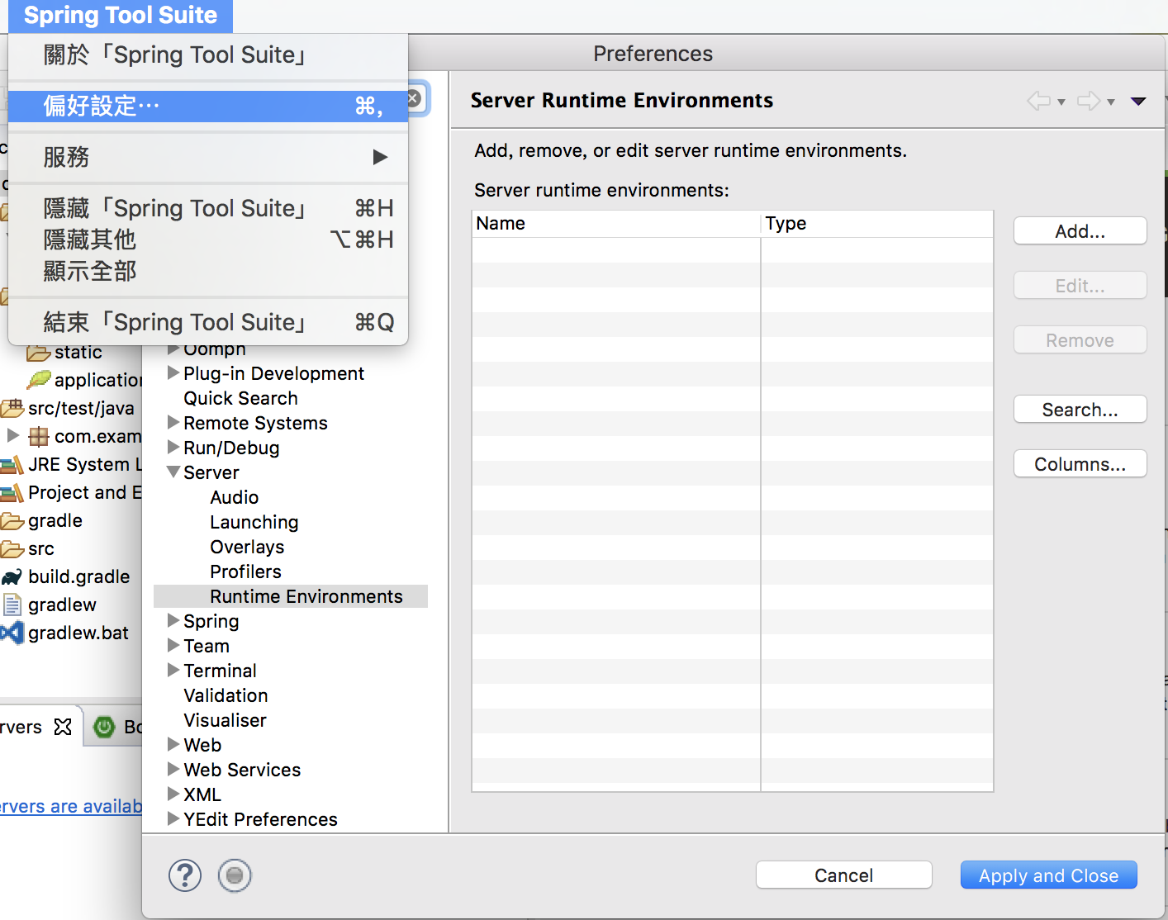
Task: Select the 偏好設定… menu entry
Action: click(x=208, y=106)
